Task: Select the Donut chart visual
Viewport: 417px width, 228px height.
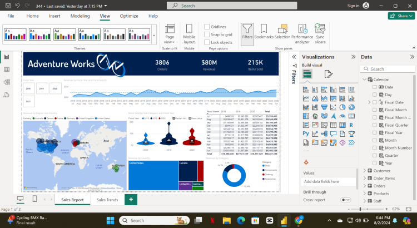Action: (351, 107)
